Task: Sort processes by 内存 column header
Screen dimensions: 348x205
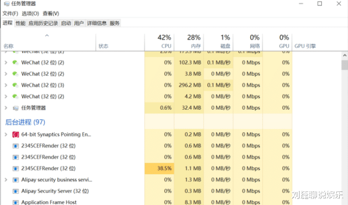Action: (189, 42)
